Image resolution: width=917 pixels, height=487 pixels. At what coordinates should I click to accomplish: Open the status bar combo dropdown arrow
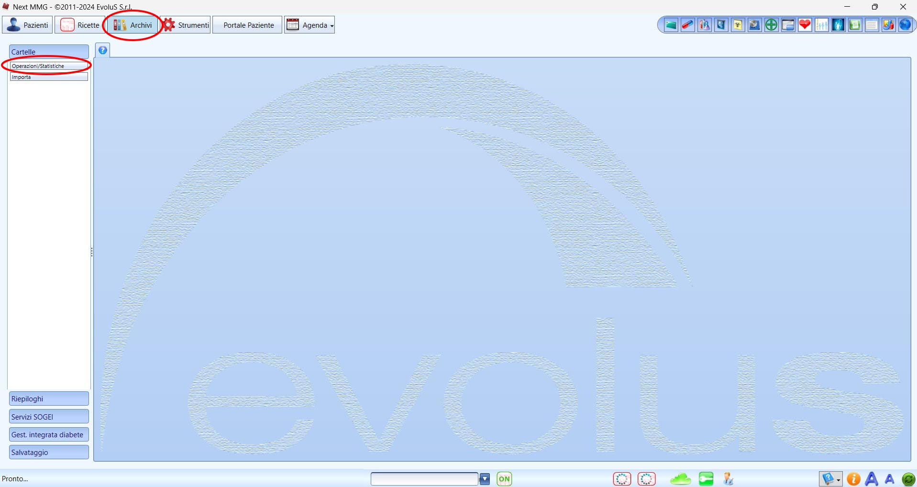[x=485, y=479]
